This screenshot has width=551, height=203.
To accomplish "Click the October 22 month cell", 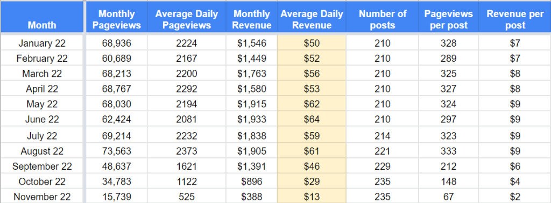I will point(42,182).
